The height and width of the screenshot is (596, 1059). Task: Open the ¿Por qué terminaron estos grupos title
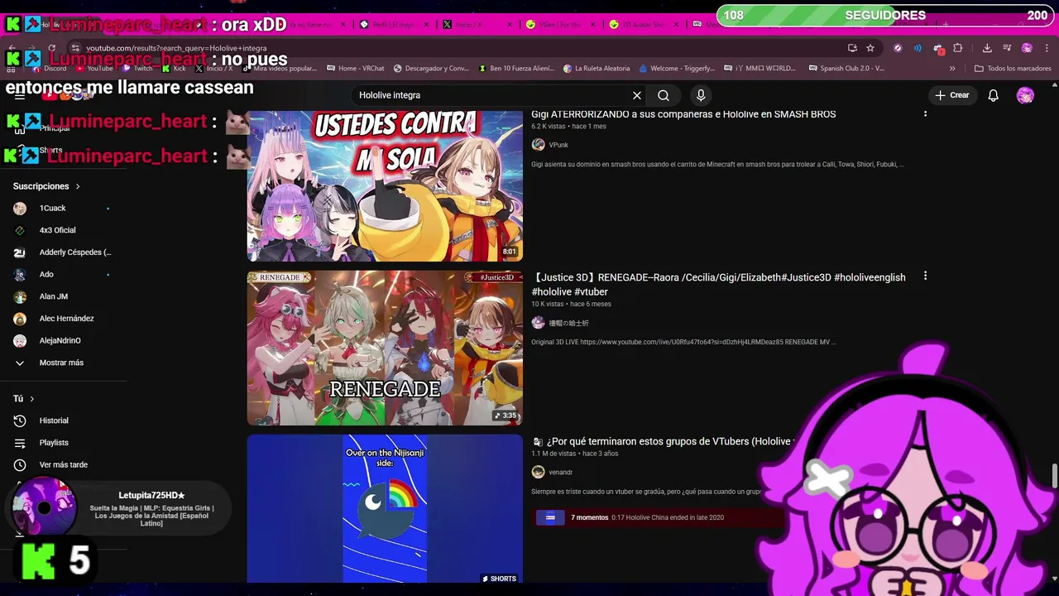(662, 441)
